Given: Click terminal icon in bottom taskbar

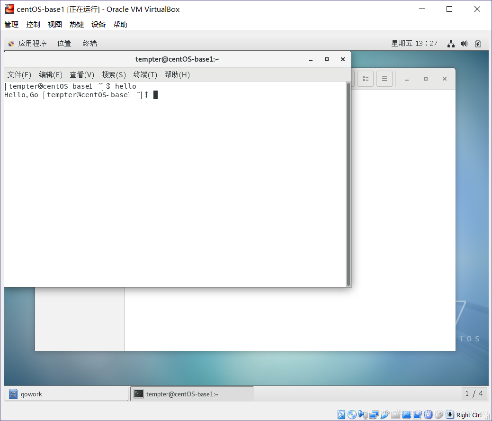Looking at the screenshot, I should coord(139,394).
